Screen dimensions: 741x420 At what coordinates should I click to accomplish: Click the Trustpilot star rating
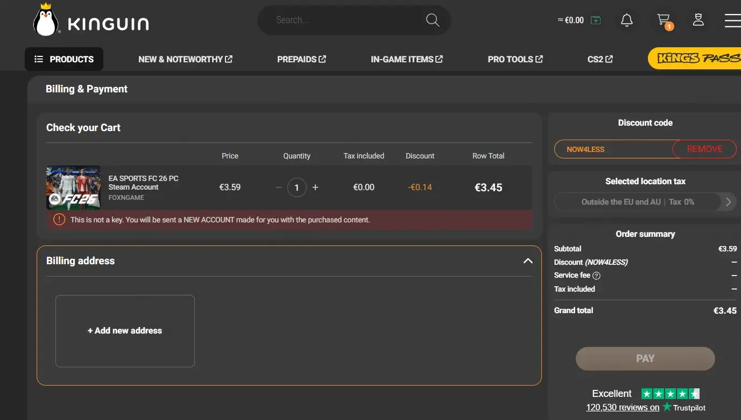pyautogui.click(x=671, y=394)
